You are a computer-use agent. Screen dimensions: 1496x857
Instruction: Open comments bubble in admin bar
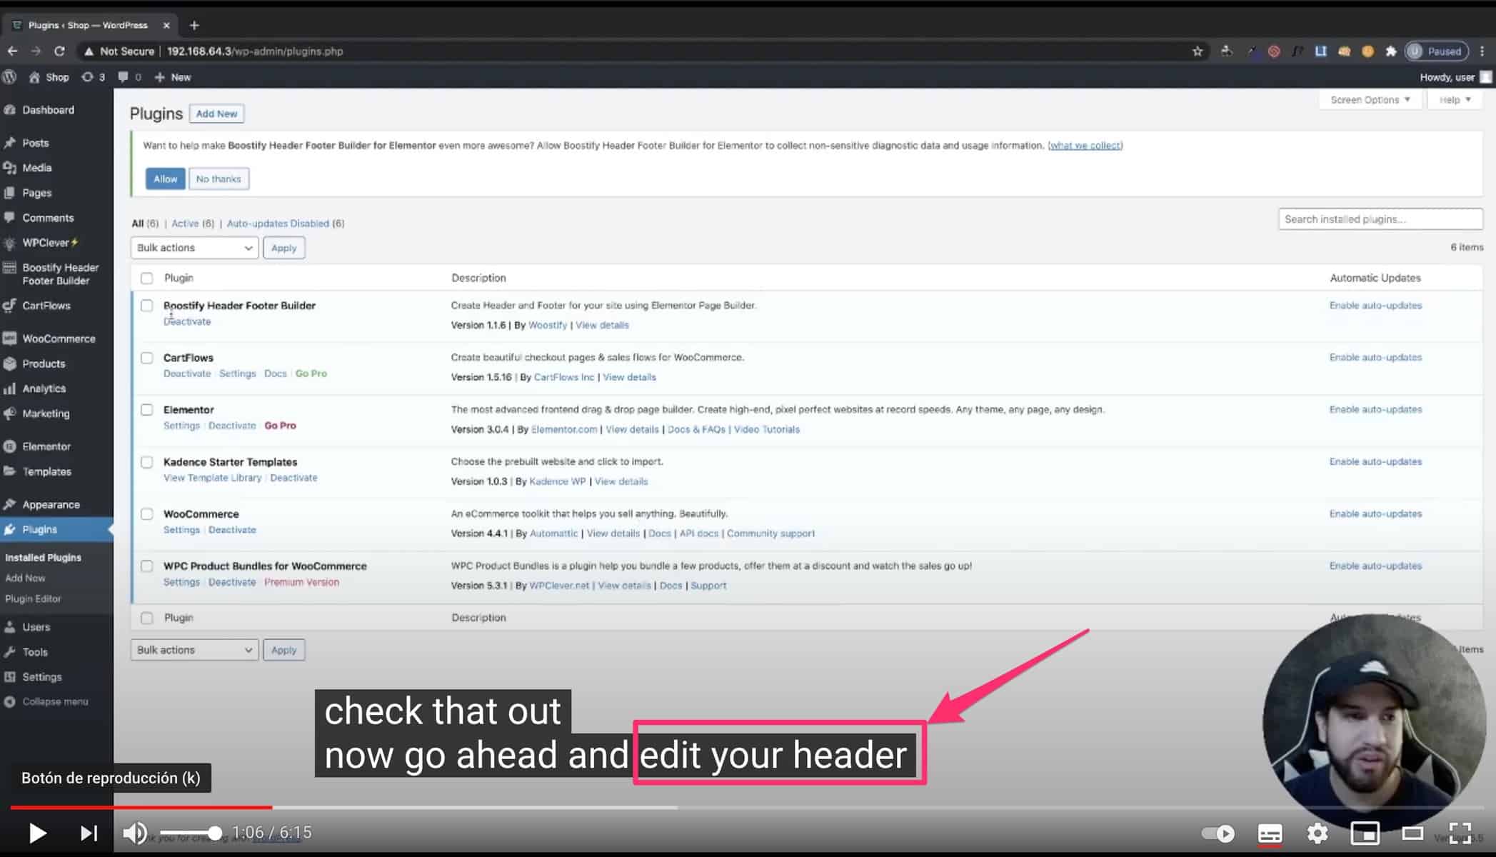129,77
